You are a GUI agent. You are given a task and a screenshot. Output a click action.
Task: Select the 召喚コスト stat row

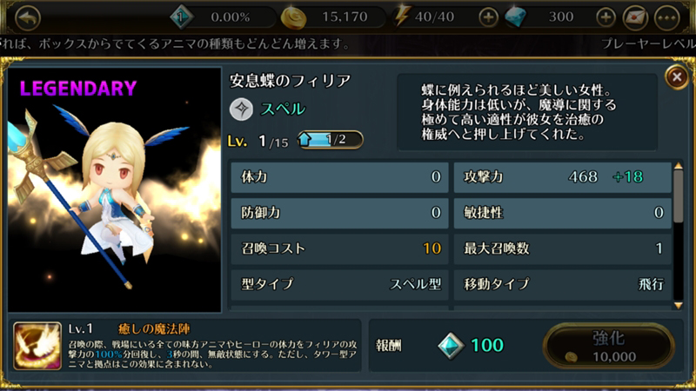(x=339, y=249)
